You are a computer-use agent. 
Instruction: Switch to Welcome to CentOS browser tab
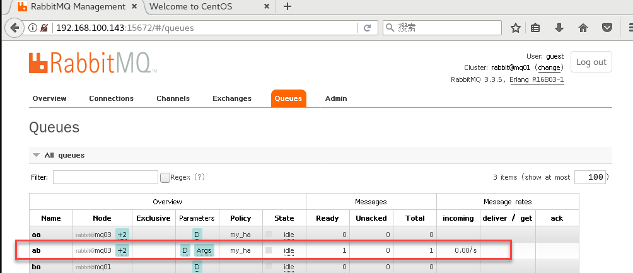(x=203, y=7)
